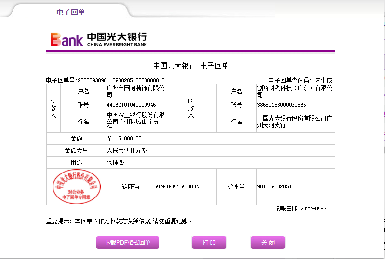Click payee name 创裕财税科技（广东）有限公司
The height and width of the screenshot is (259, 385).
coord(294,91)
